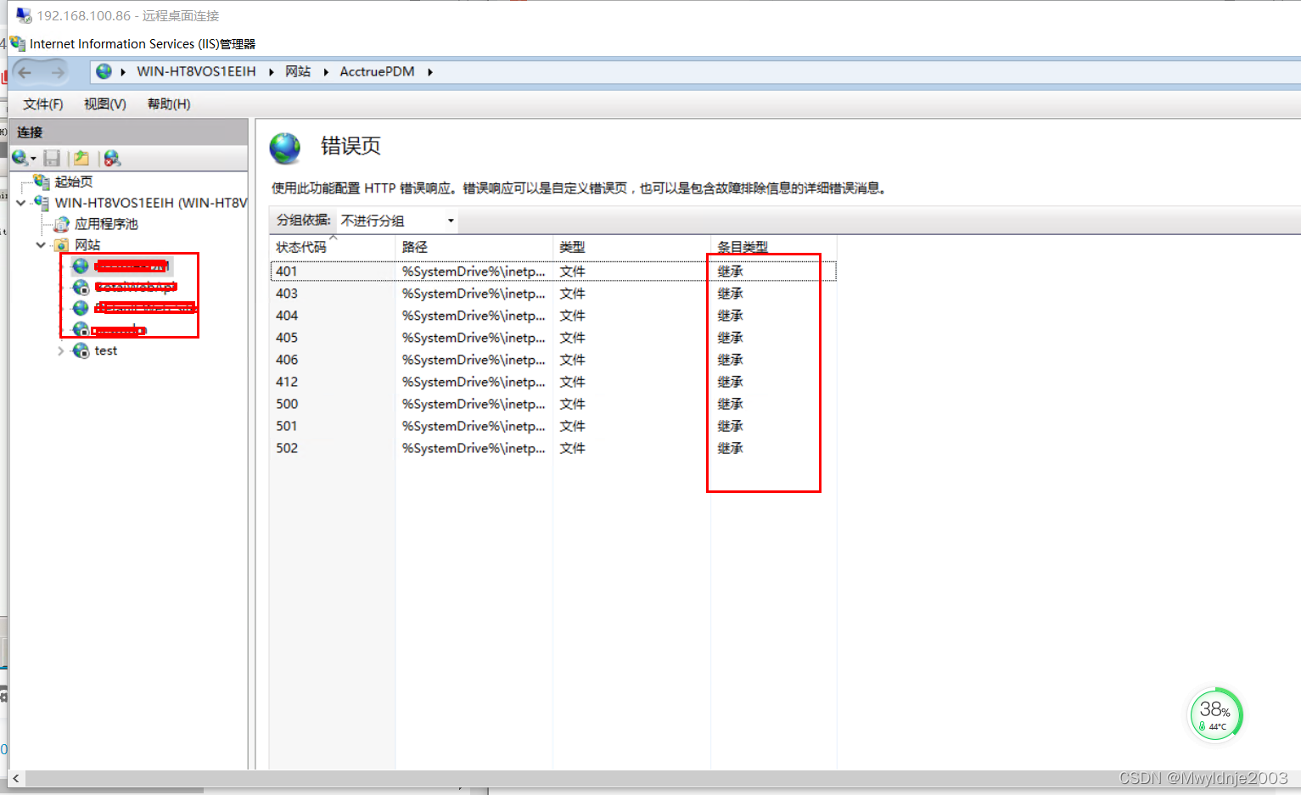Open the breadcrumb arrow after AcctruePDM

tap(430, 72)
